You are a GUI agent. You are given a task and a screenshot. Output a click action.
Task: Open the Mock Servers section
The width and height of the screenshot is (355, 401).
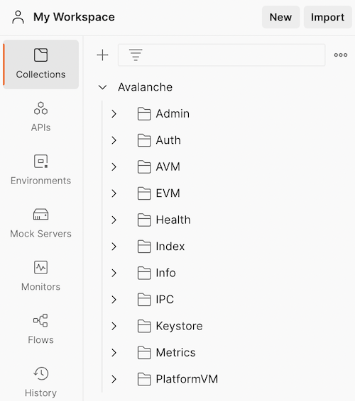click(x=40, y=222)
